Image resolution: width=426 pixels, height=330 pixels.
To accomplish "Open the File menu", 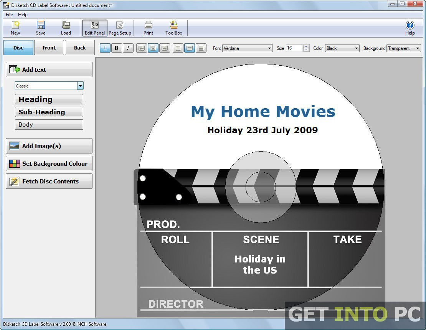I will tap(8, 14).
